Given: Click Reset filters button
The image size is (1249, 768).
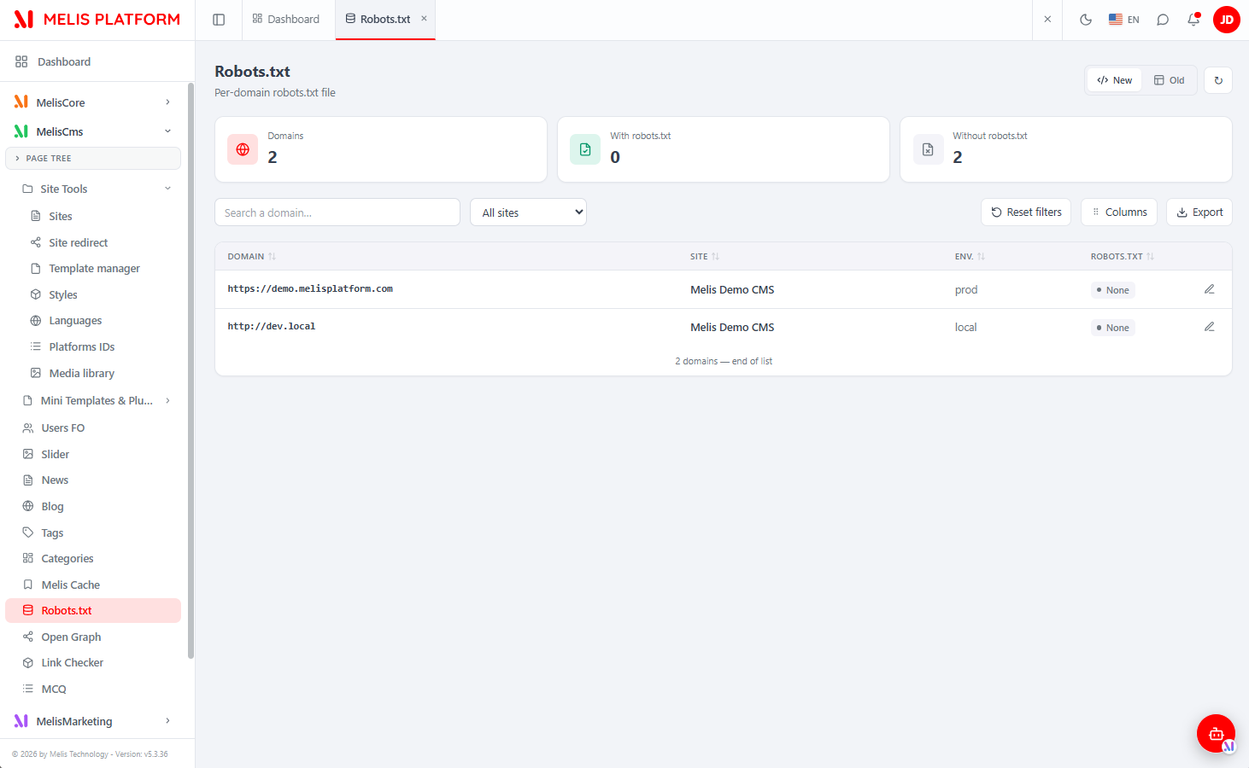Looking at the screenshot, I should click(1026, 212).
